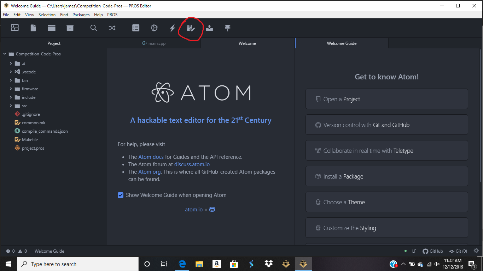Viewport: 483px width, 271px height.
Task: Expand the include folder
Action: 11,97
